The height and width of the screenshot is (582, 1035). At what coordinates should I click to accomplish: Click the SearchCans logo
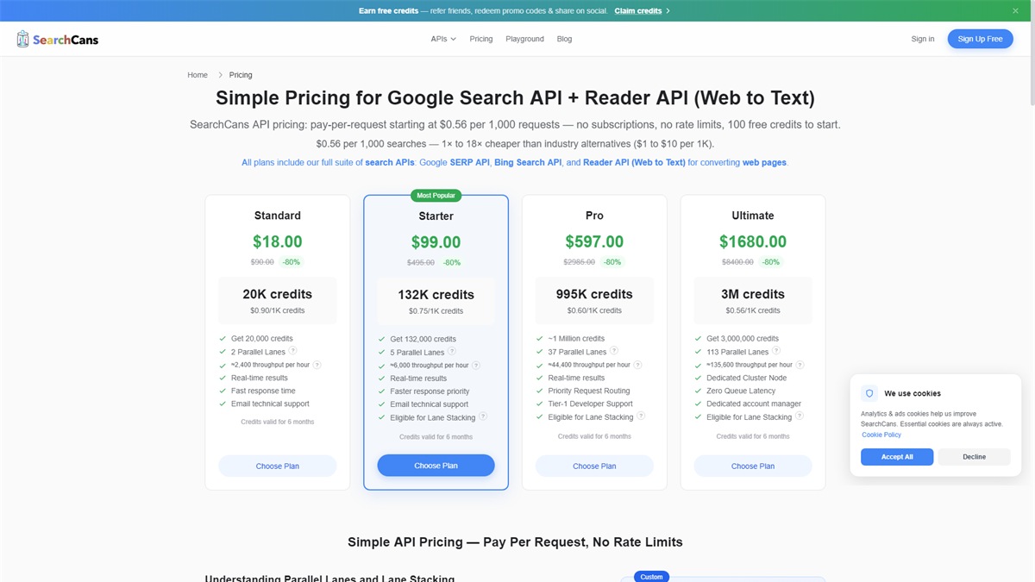[x=57, y=39]
